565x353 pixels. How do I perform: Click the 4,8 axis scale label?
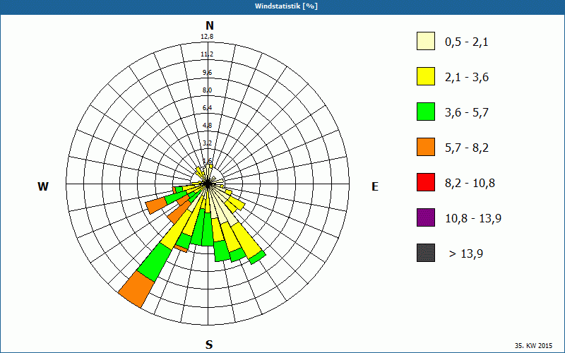click(x=207, y=126)
